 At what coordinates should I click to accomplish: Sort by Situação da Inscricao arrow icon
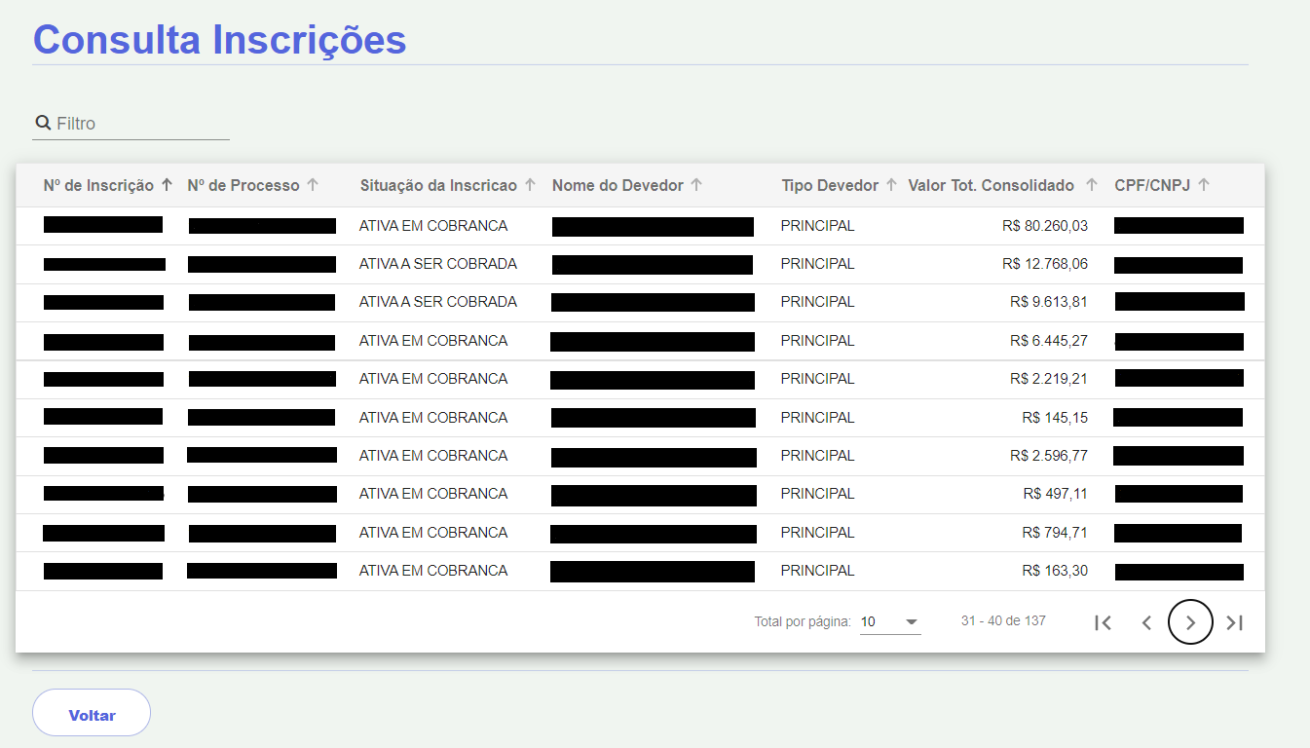click(x=530, y=185)
